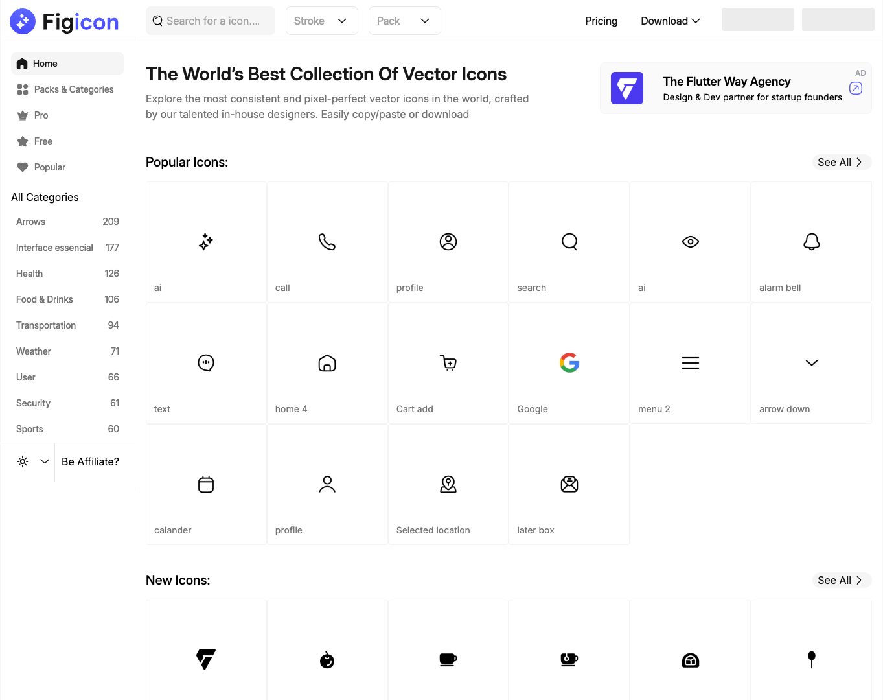Click the arrow down chevron icon
Image resolution: width=883 pixels, height=700 pixels.
pyautogui.click(x=811, y=363)
